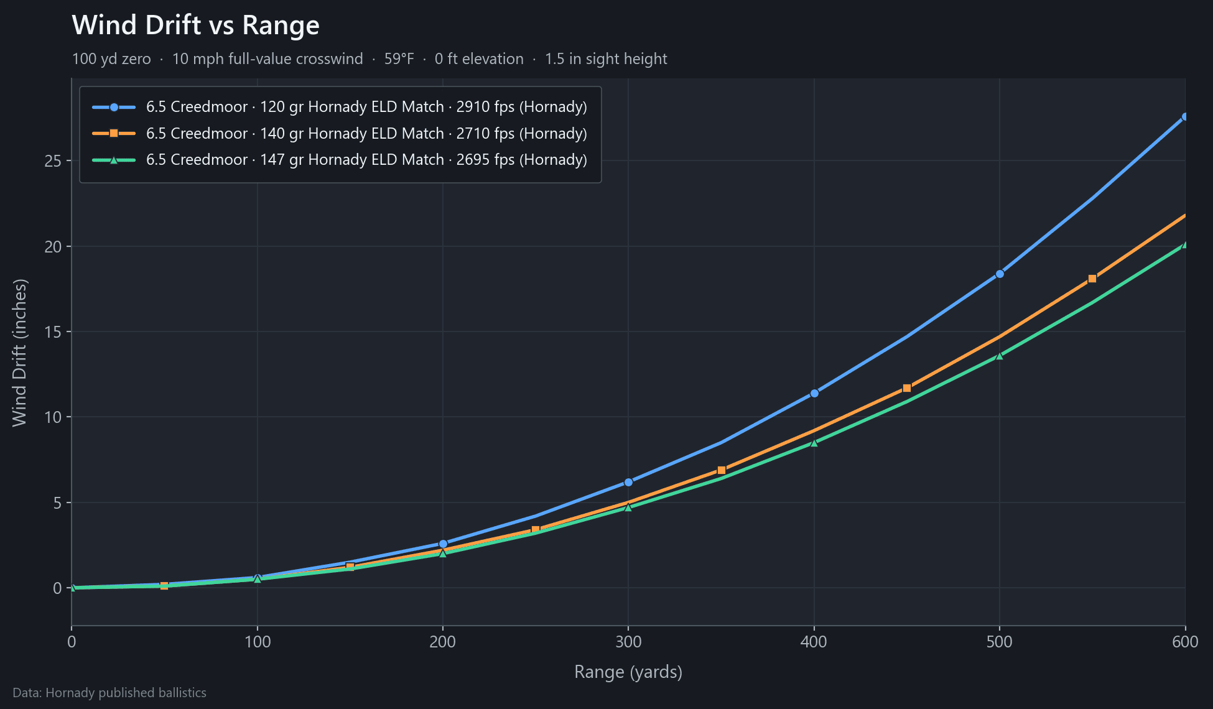Click the y-axis tick label 5

(x=58, y=503)
